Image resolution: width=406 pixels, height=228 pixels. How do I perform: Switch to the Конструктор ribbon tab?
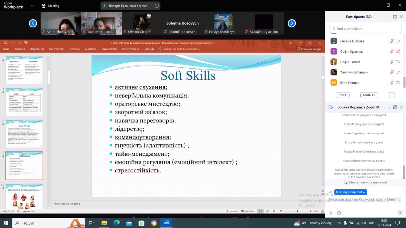click(56, 49)
